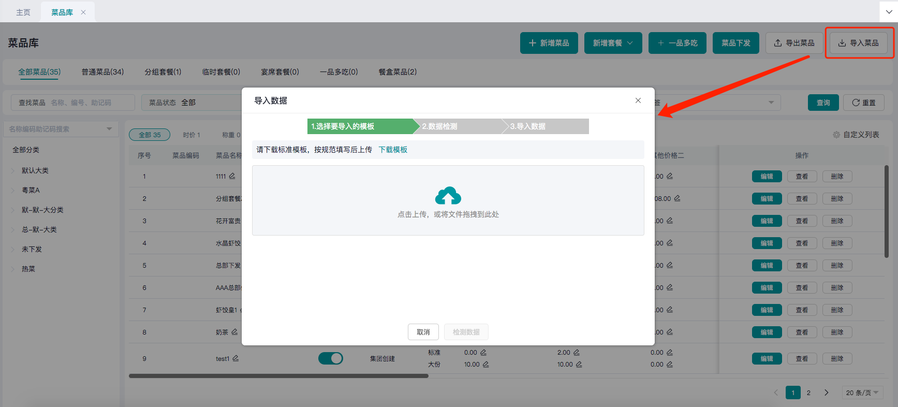Click previous page arrow

(x=776, y=393)
